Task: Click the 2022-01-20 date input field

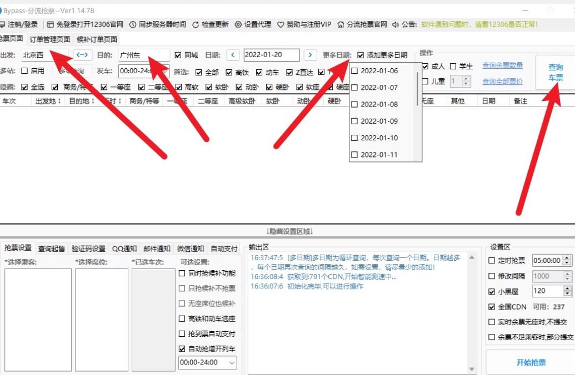Action: pos(270,55)
